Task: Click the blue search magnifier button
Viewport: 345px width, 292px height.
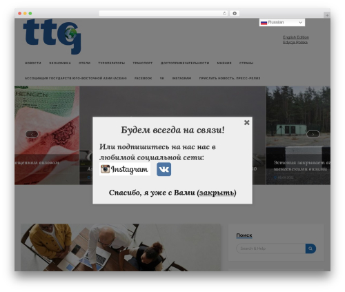Action: click(x=310, y=249)
